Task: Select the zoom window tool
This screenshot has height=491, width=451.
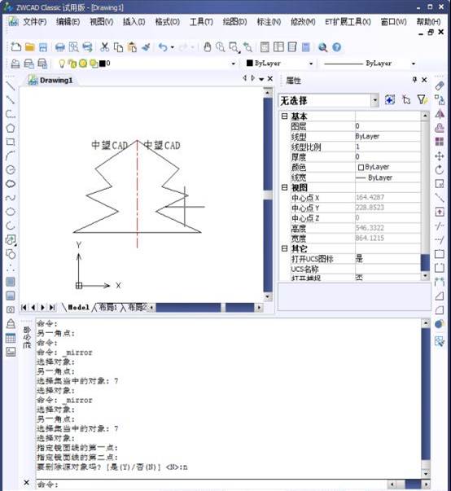Action: pyautogui.click(x=234, y=47)
